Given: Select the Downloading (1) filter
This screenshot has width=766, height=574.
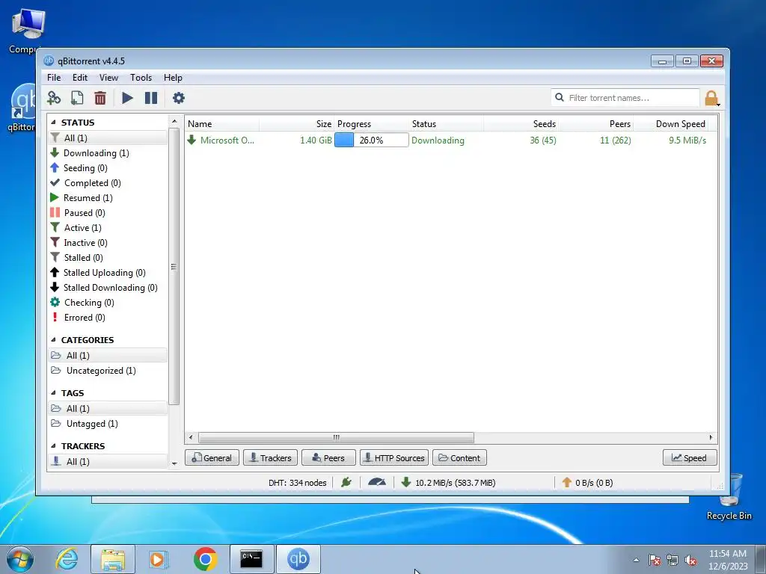Looking at the screenshot, I should tap(108, 152).
